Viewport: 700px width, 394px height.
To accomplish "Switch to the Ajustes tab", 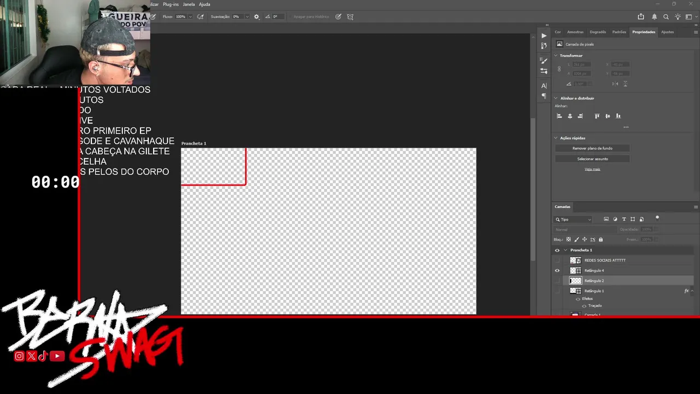I will pyautogui.click(x=668, y=32).
